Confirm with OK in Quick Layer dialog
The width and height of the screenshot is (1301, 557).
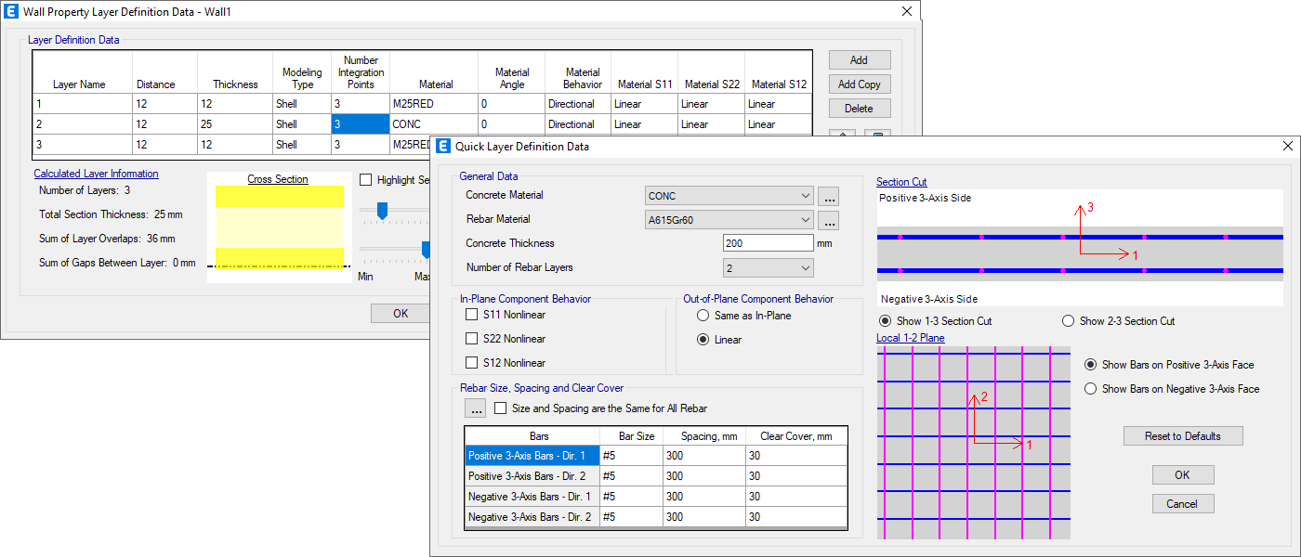tap(1183, 475)
